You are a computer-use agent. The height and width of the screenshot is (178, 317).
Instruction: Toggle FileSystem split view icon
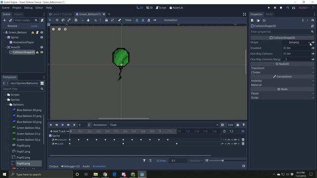click(x=42, y=83)
